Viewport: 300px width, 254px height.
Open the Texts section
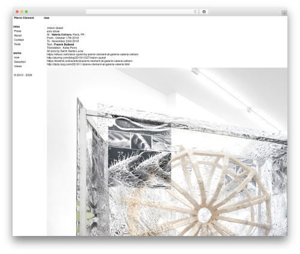coord(17,44)
